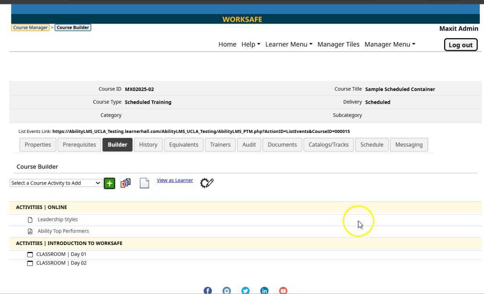Switch to the Prerequisites tab
The image size is (484, 294).
79,145
